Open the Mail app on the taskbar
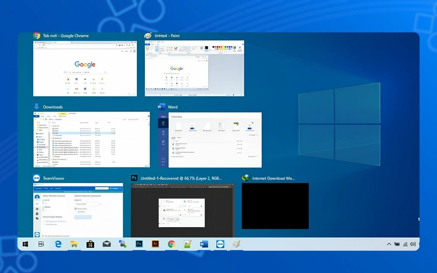This screenshot has width=437, height=273. click(x=107, y=244)
